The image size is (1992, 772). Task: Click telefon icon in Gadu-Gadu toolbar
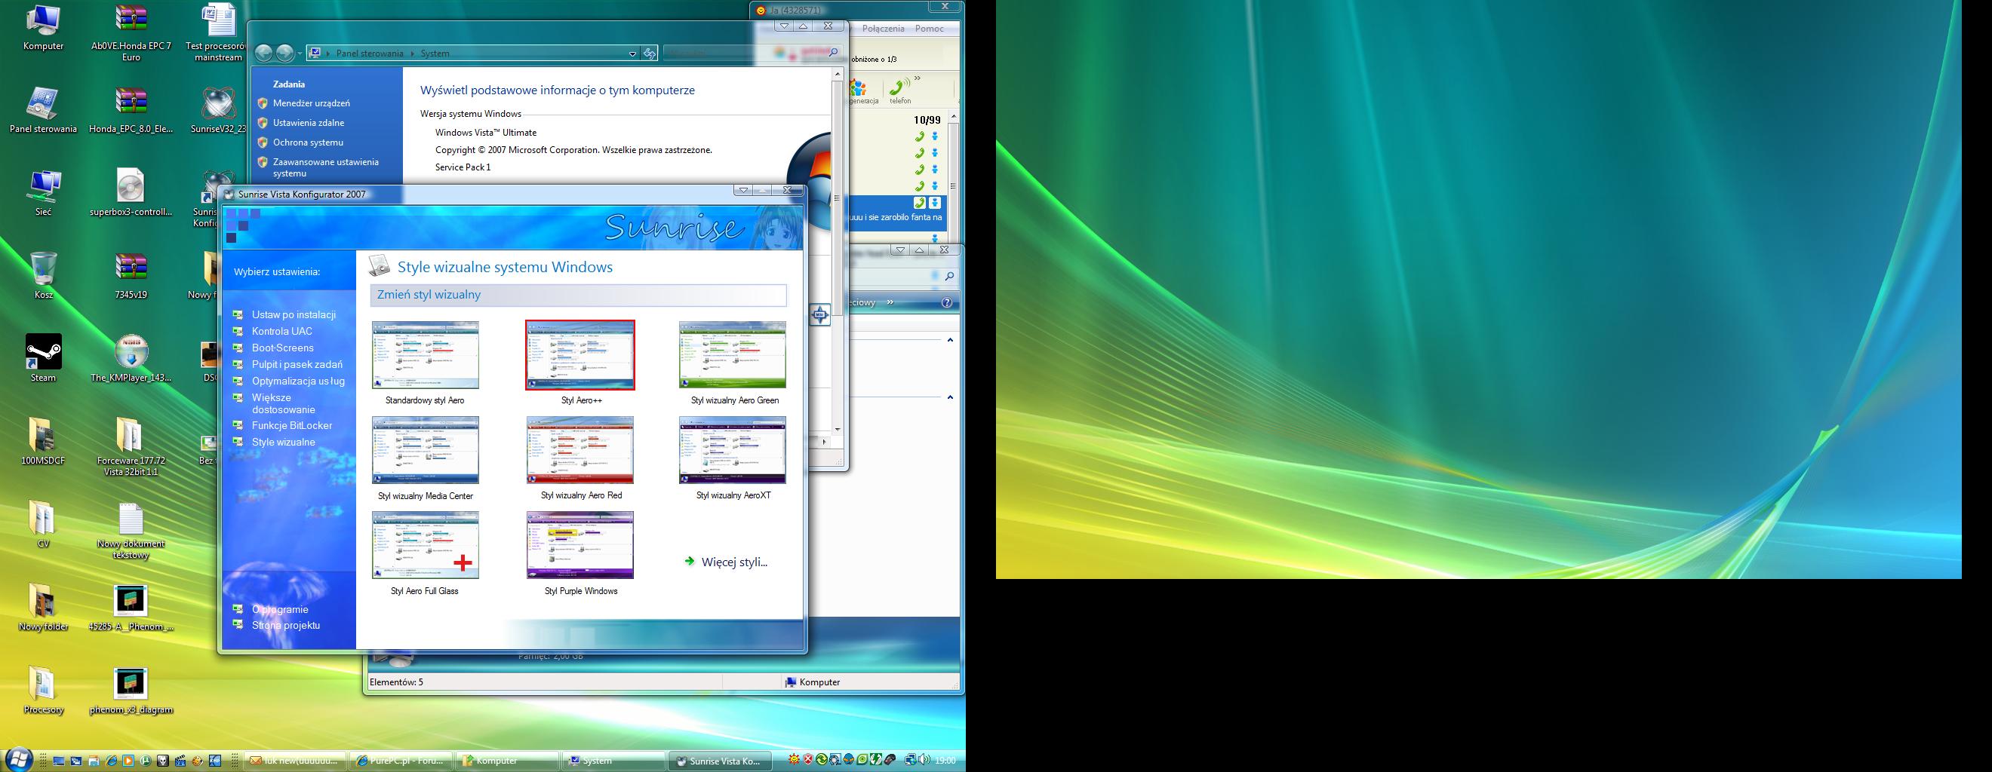(x=899, y=92)
